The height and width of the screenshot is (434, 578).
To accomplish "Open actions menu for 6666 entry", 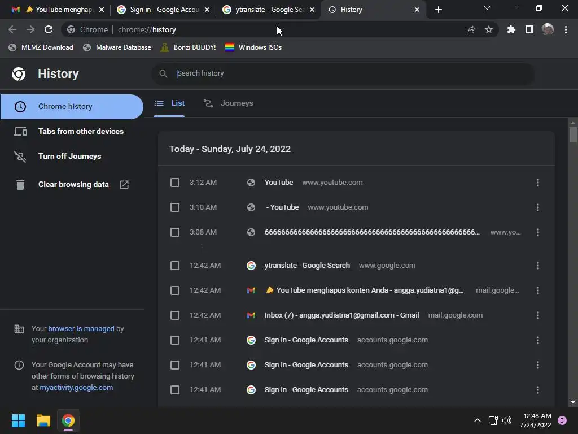I will (x=538, y=232).
